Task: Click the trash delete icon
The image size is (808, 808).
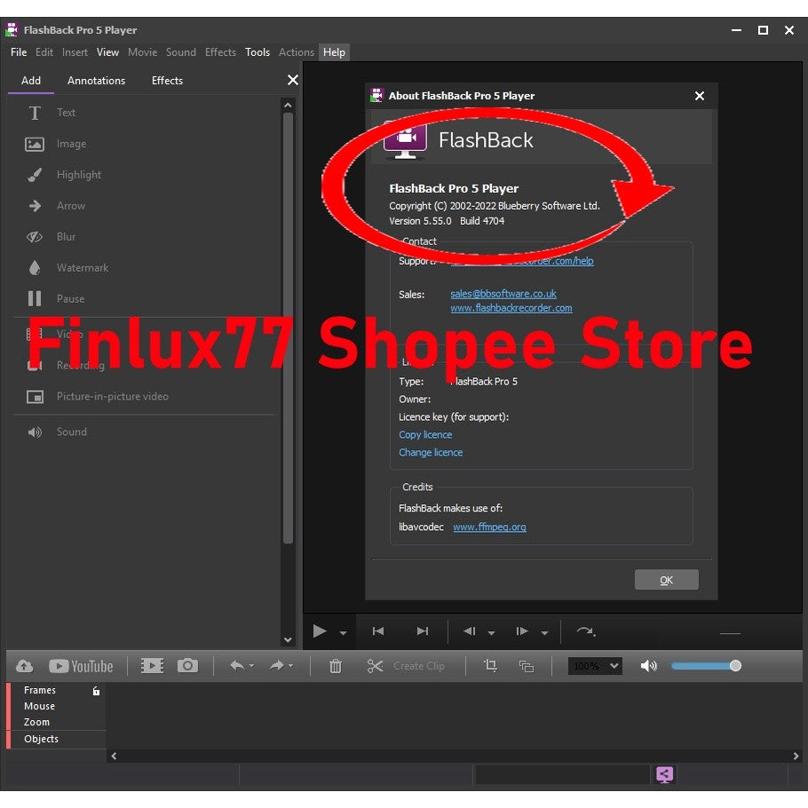Action: [x=336, y=666]
